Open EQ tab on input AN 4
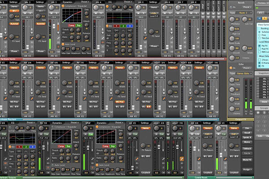The height and width of the screenshot is (179, 269). [110, 2]
